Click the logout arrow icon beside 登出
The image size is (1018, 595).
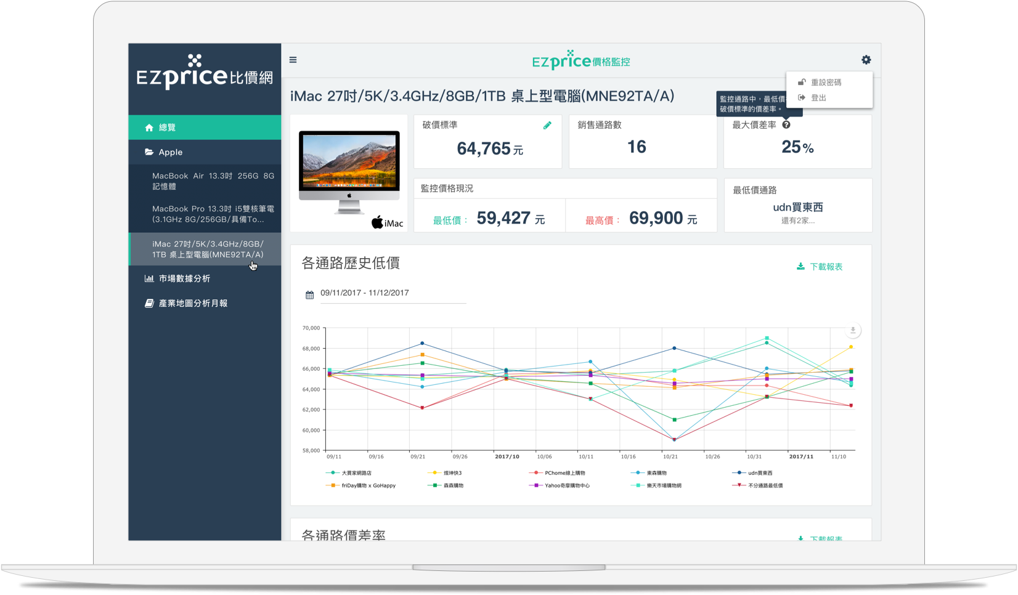click(x=801, y=97)
